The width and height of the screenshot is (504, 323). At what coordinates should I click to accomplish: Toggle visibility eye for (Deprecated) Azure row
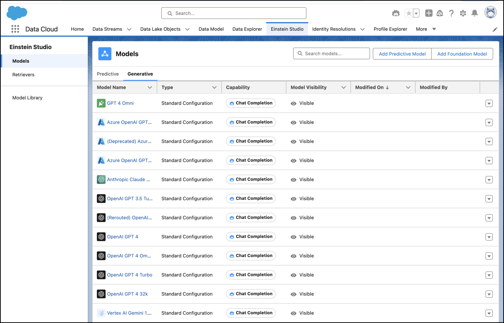(x=293, y=142)
